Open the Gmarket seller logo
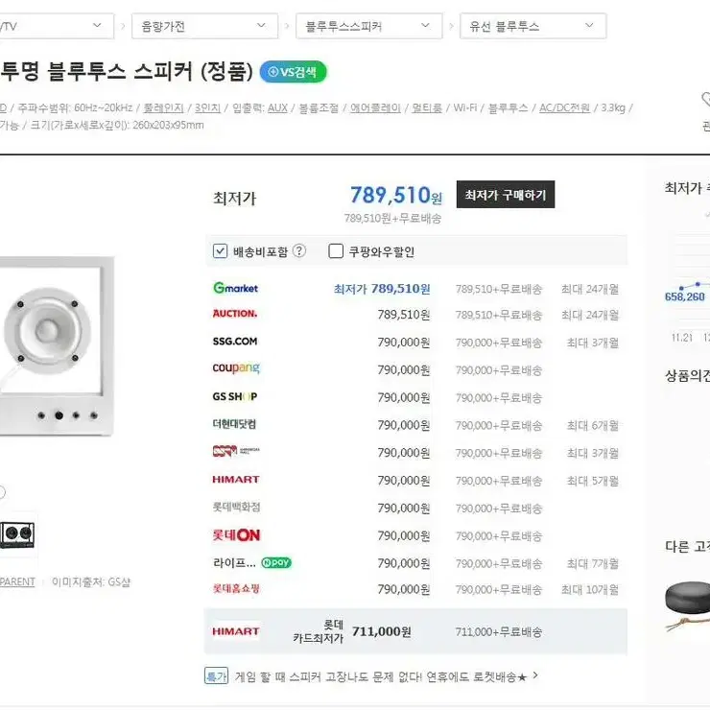 (235, 288)
